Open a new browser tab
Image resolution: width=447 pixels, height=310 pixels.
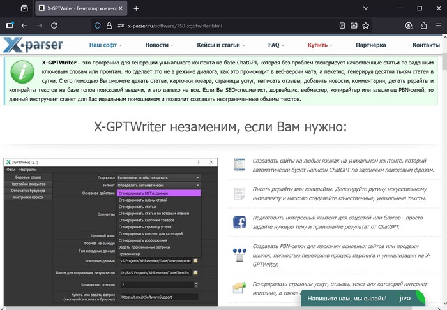click(x=136, y=8)
